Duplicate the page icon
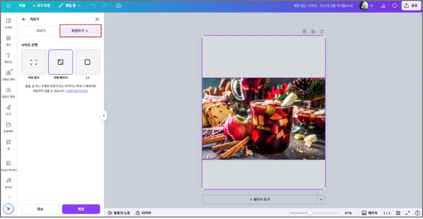 point(313,31)
